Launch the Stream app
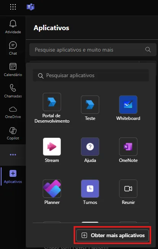 (x=52, y=150)
